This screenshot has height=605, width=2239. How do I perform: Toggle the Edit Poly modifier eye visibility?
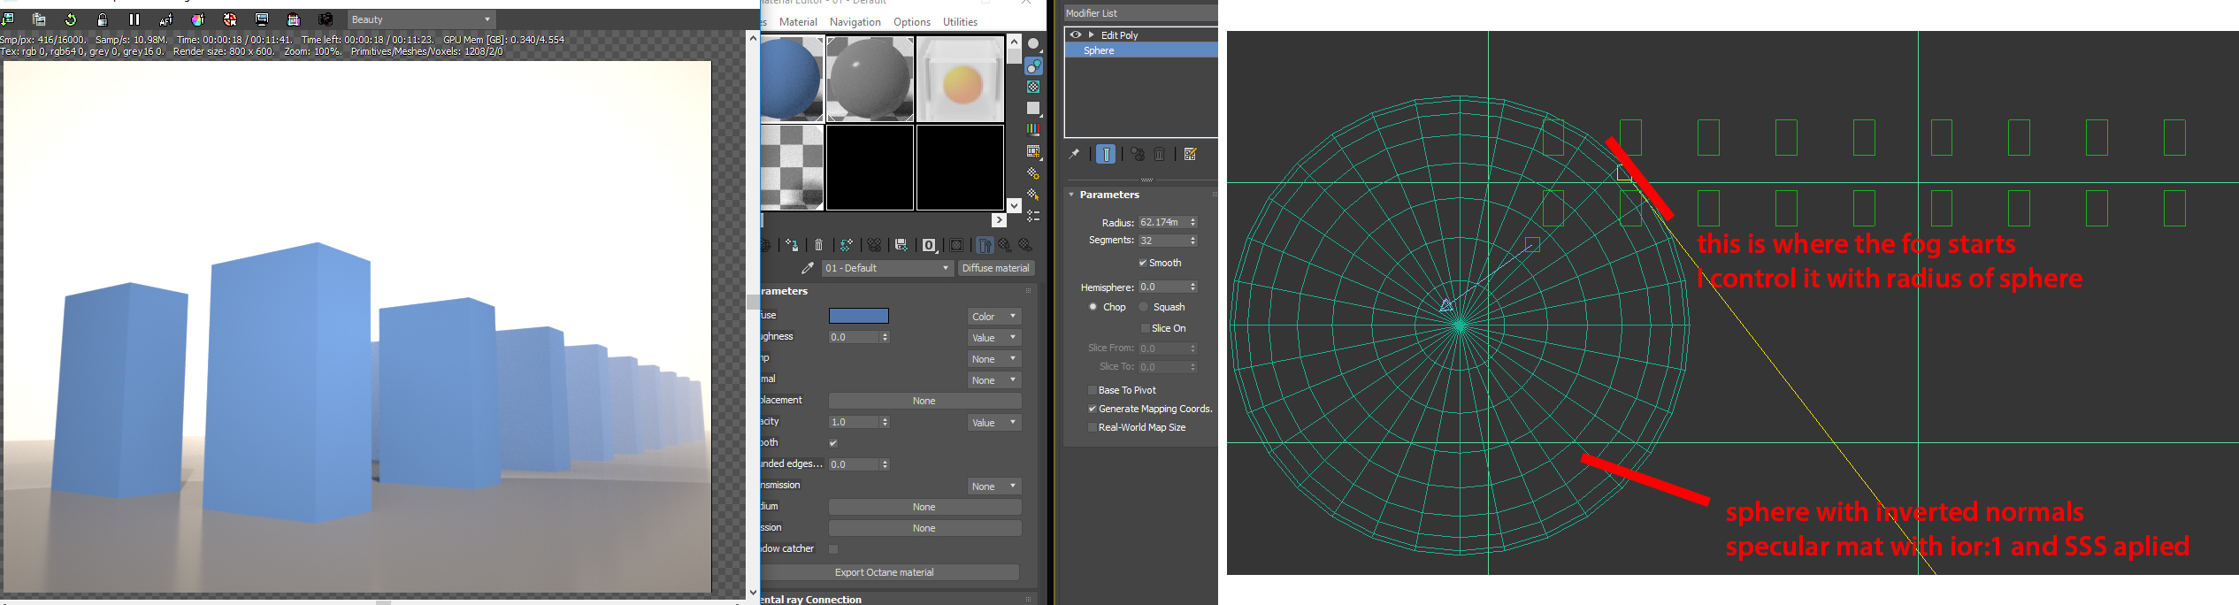1076,34
